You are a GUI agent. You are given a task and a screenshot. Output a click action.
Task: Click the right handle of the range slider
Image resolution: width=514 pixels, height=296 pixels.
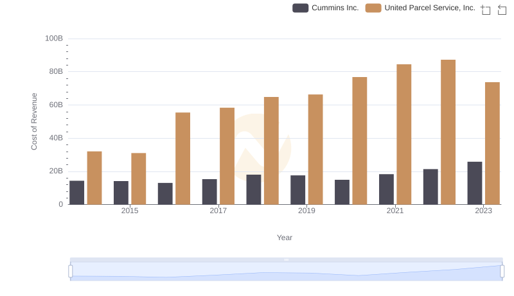coord(502,272)
